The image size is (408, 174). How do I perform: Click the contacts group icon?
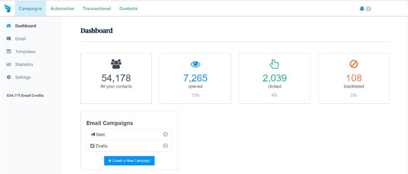pos(116,64)
